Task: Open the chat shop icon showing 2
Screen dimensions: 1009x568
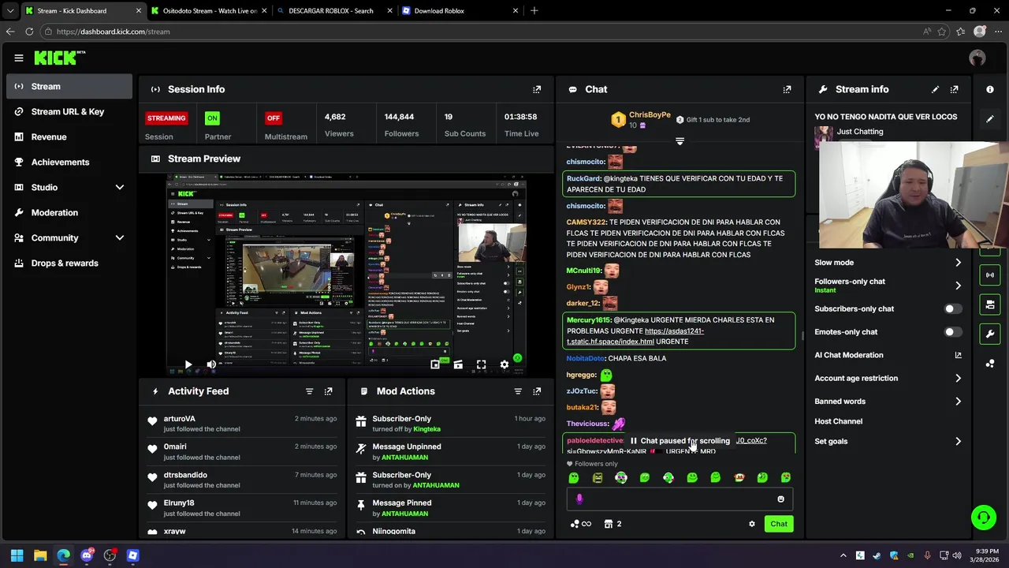Action: [x=612, y=524]
